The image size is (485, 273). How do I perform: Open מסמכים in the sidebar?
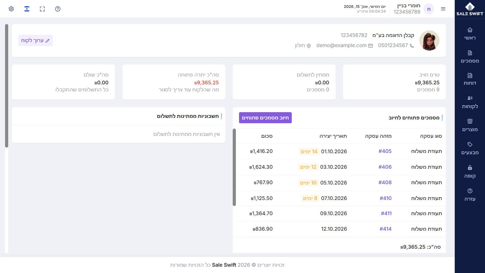click(470, 57)
